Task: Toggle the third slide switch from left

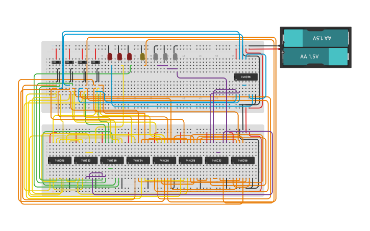Action: click(82, 62)
